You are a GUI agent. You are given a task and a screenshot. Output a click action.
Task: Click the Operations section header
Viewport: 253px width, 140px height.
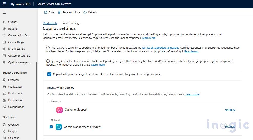(9, 117)
